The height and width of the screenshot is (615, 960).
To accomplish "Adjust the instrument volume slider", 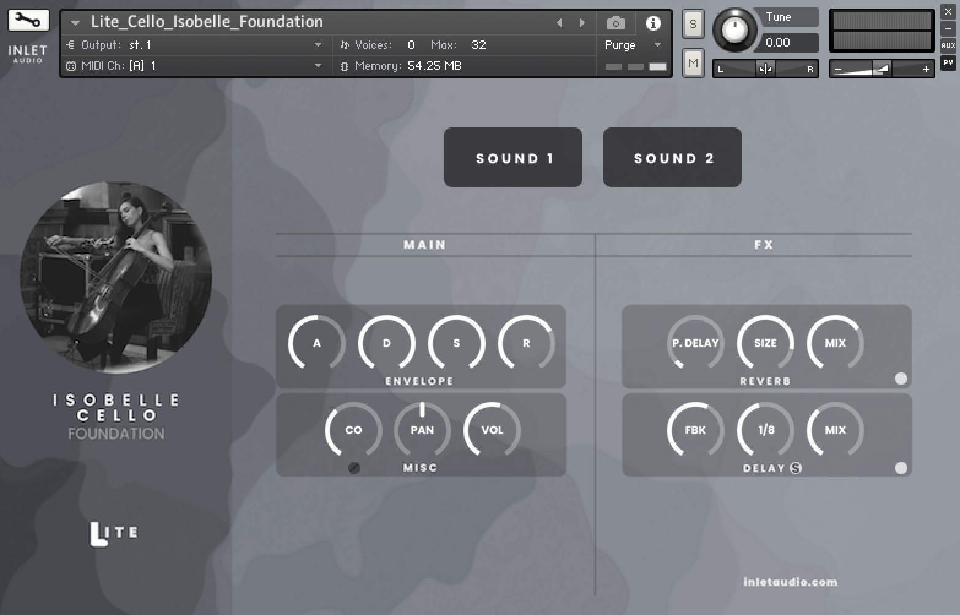I will (881, 69).
